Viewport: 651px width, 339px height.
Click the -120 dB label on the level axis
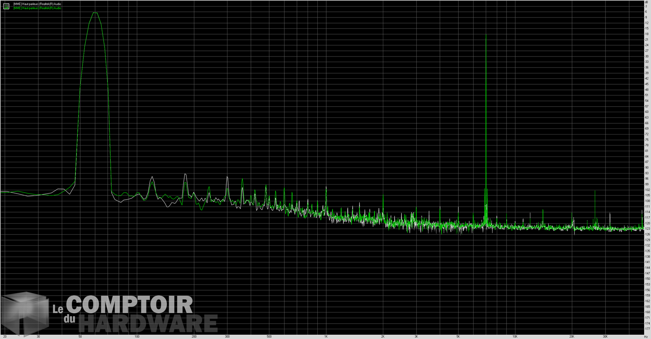[x=647, y=223]
